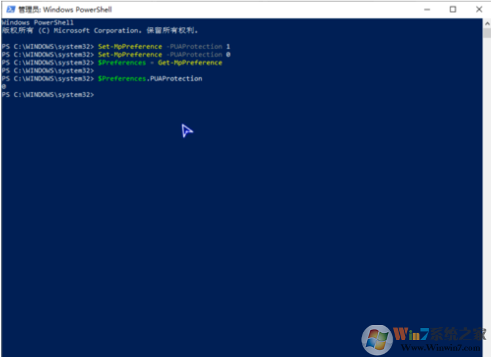The image size is (491, 357).
Task: Click the empty prompt on the last line
Action: pyautogui.click(x=48, y=94)
